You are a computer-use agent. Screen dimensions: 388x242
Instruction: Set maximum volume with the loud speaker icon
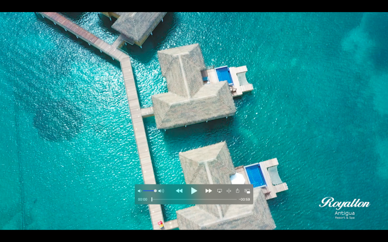[x=161, y=191]
